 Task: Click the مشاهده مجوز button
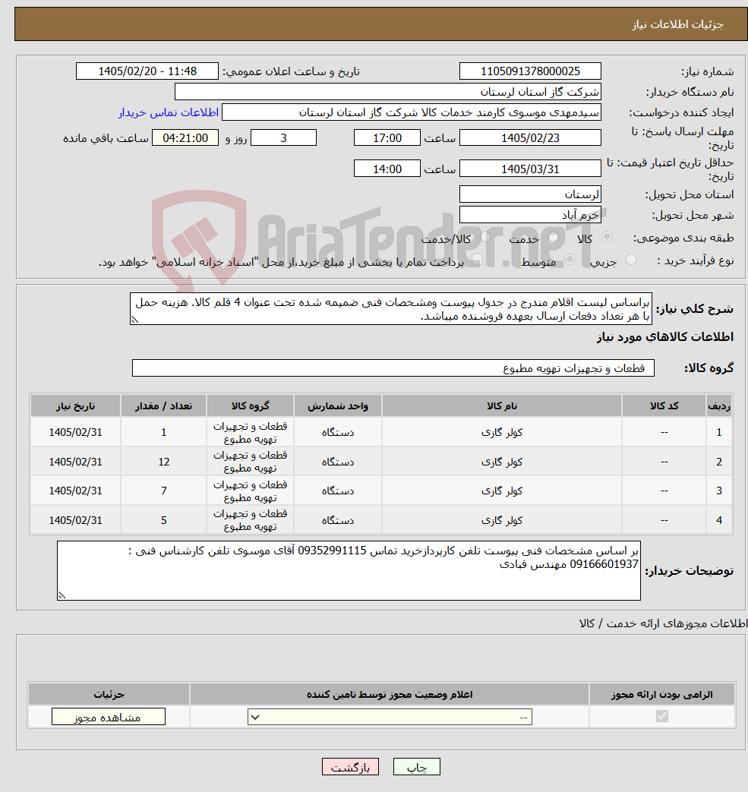(x=108, y=718)
